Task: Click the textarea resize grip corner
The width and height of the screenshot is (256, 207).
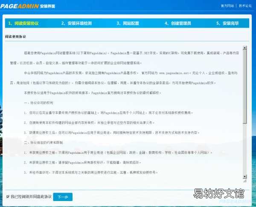Action: click(245, 181)
